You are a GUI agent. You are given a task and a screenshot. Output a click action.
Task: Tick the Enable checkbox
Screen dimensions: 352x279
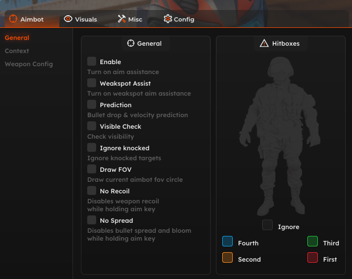(92, 61)
